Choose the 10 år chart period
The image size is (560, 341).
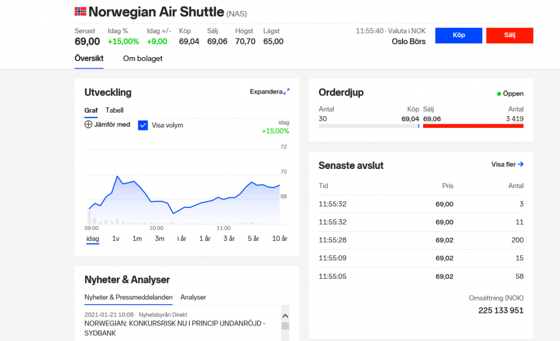pos(280,239)
